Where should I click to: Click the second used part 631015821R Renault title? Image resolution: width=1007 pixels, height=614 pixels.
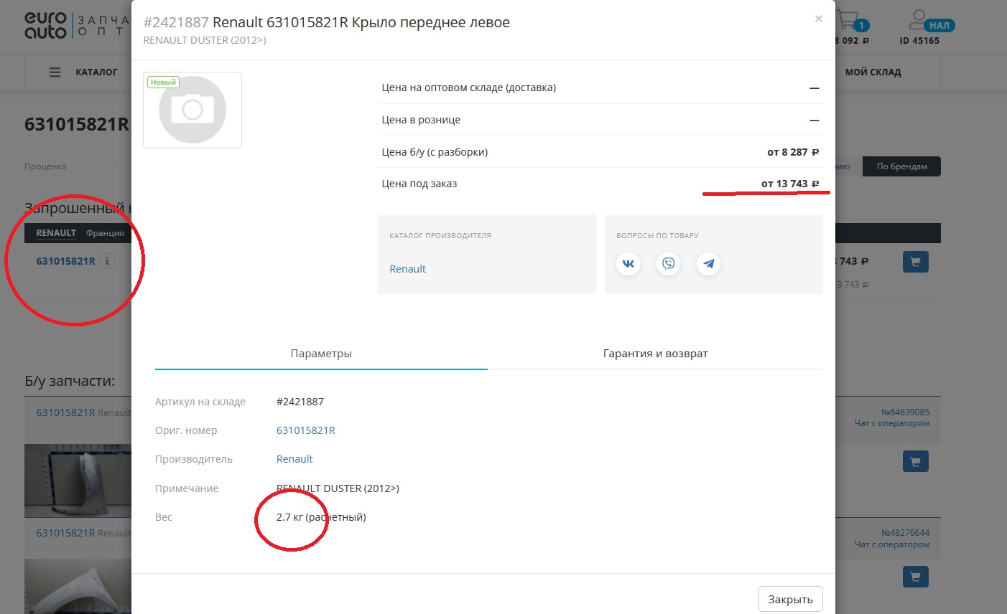click(x=83, y=533)
